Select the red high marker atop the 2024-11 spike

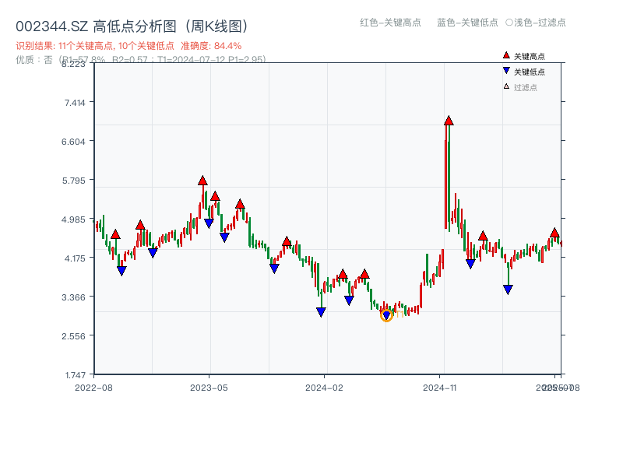pos(449,121)
